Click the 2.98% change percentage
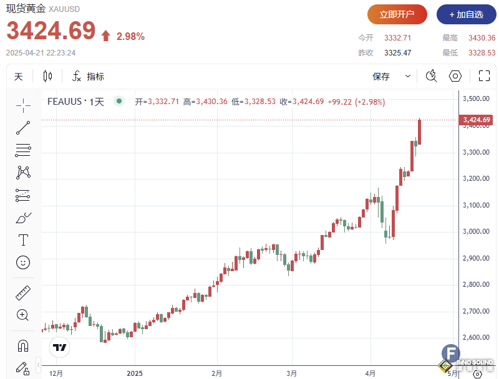Viewport: 499px width, 379px height. click(x=130, y=37)
